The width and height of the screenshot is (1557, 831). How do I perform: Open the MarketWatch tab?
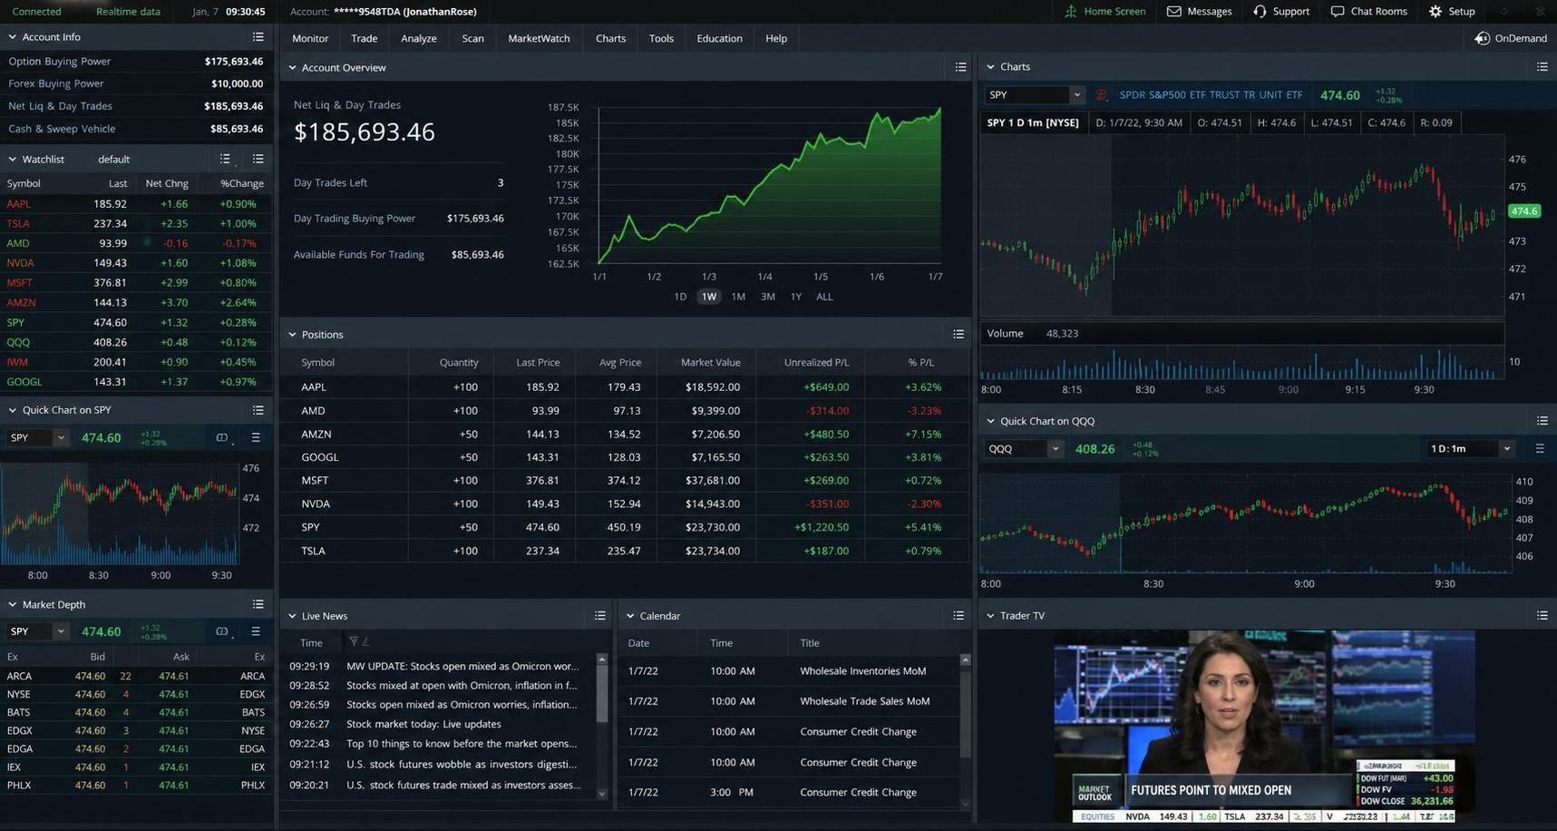tap(539, 38)
